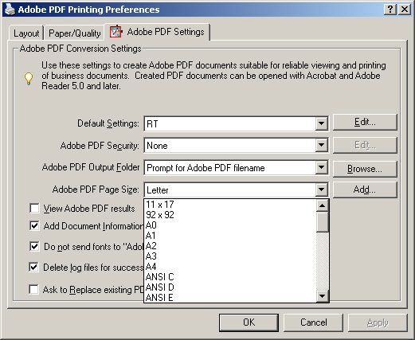Click the Adobe PDF Settings tab icon
This screenshot has height=340, width=415.
click(x=116, y=32)
